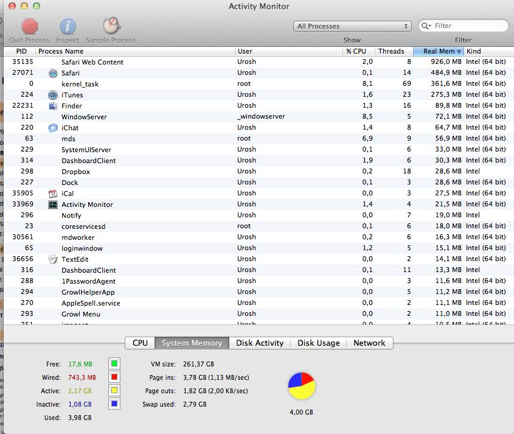514x434 pixels.
Task: Select the coreservicesd process row
Action: point(259,226)
